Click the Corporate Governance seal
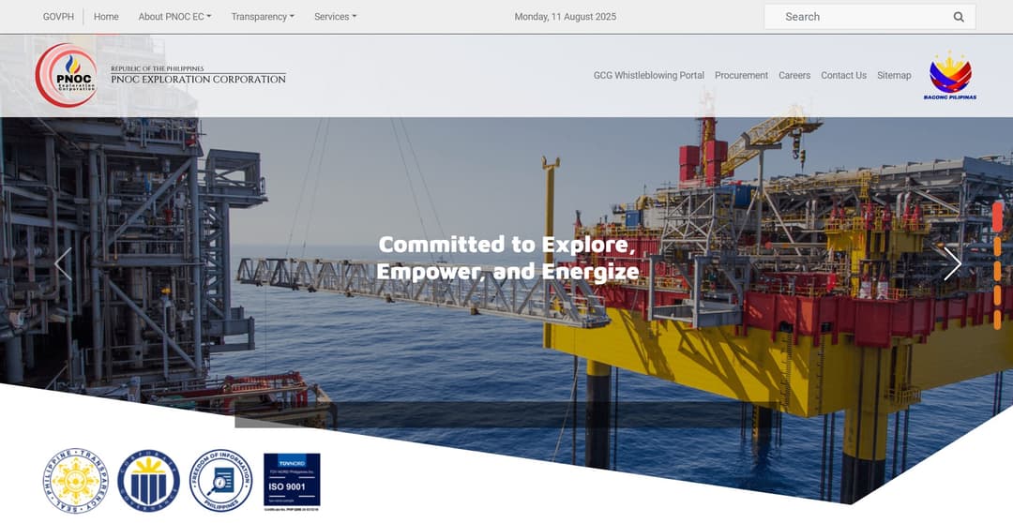This screenshot has width=1013, height=523. [148, 480]
